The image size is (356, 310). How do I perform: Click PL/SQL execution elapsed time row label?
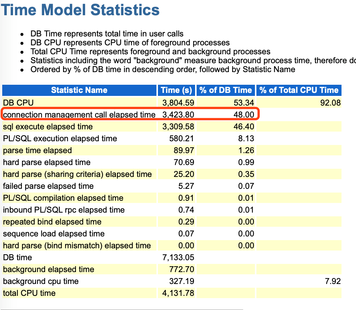click(x=60, y=139)
